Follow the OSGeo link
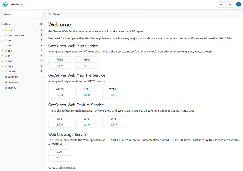The height and width of the screenshot is (171, 243). tap(229, 38)
